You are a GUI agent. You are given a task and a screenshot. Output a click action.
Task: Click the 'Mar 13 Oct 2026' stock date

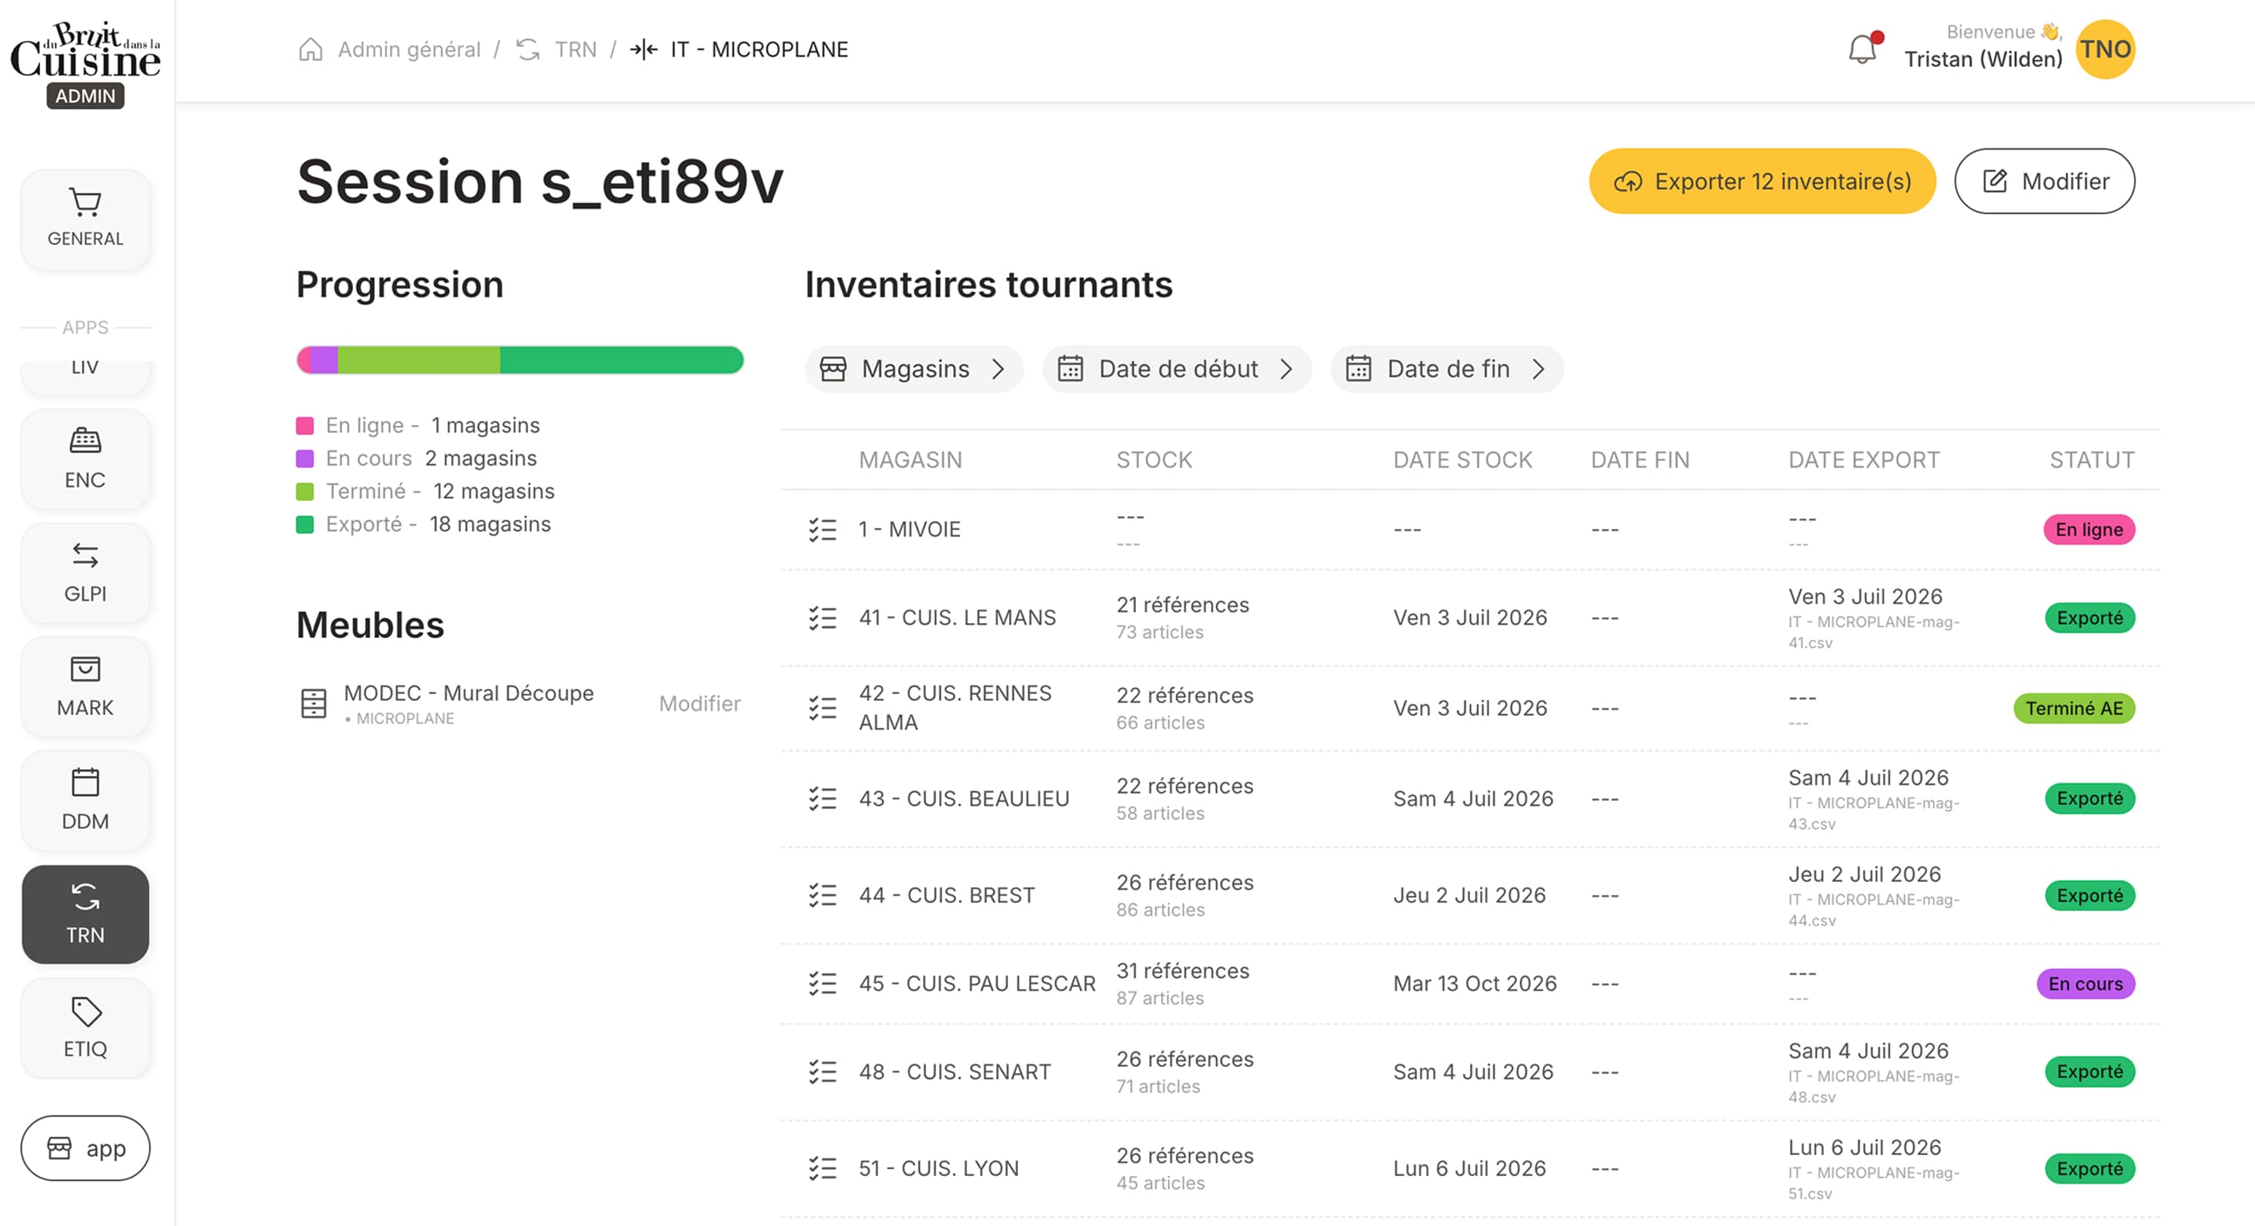click(1475, 984)
